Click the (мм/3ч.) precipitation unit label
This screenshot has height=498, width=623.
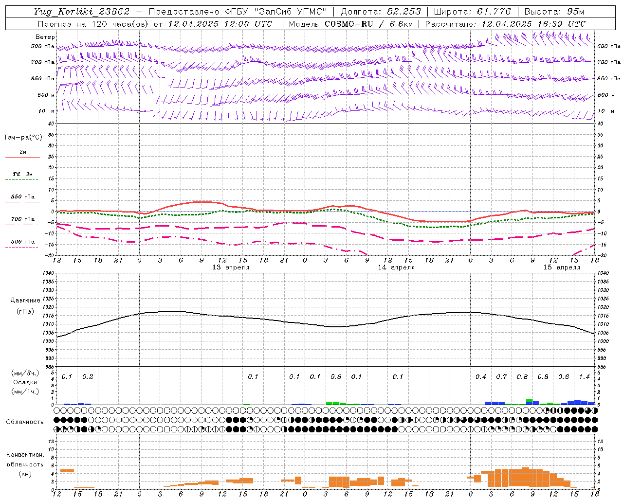tap(24, 373)
